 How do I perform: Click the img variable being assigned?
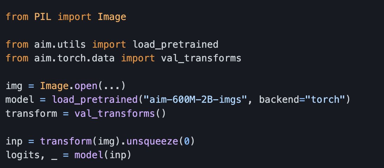click(14, 86)
